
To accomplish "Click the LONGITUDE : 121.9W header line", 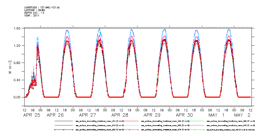I will coord(43,8).
